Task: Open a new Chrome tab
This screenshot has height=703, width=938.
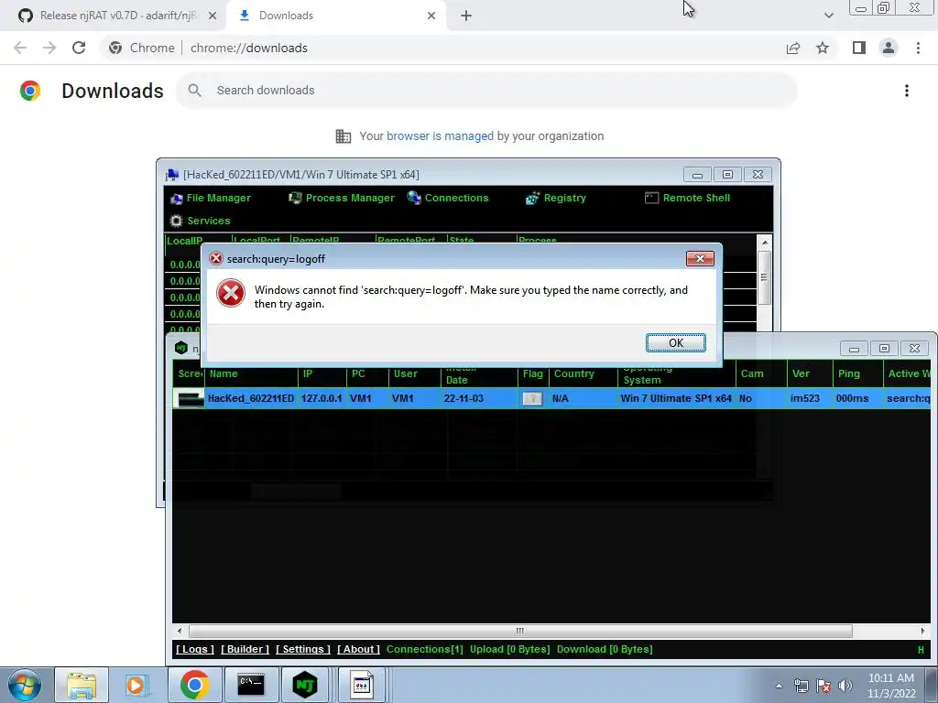Action: point(466,16)
